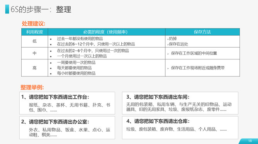258x144 pixels.
Task: Select the 利用程度 table header cell
Action: (x=34, y=32)
